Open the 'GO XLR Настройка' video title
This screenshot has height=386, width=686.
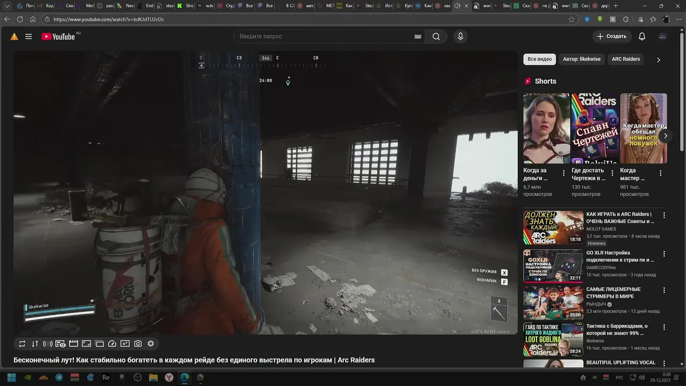pyautogui.click(x=620, y=256)
